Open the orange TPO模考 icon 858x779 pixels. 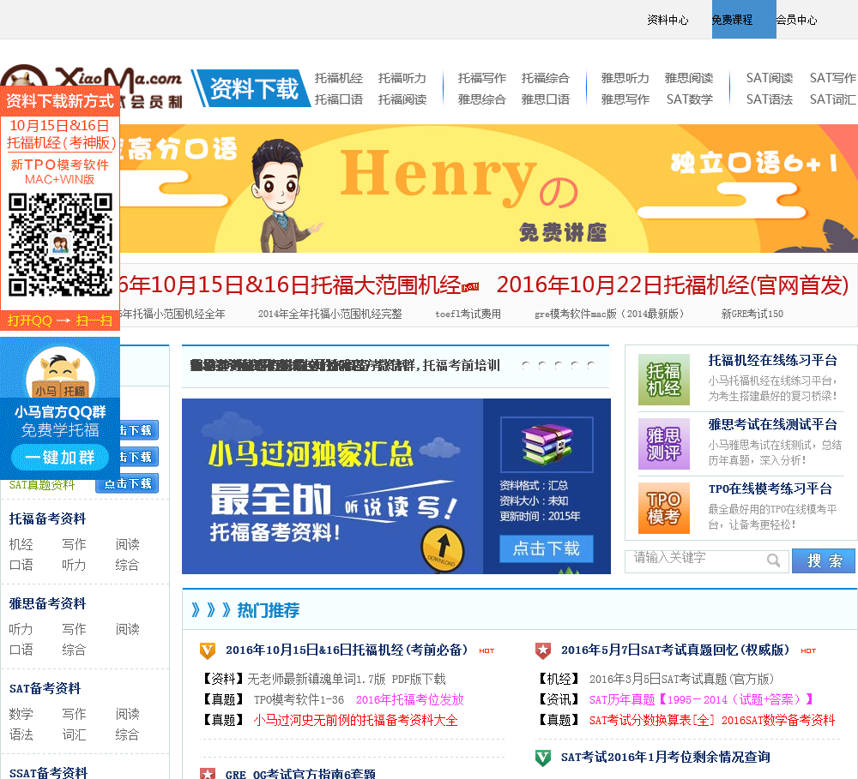[x=664, y=508]
